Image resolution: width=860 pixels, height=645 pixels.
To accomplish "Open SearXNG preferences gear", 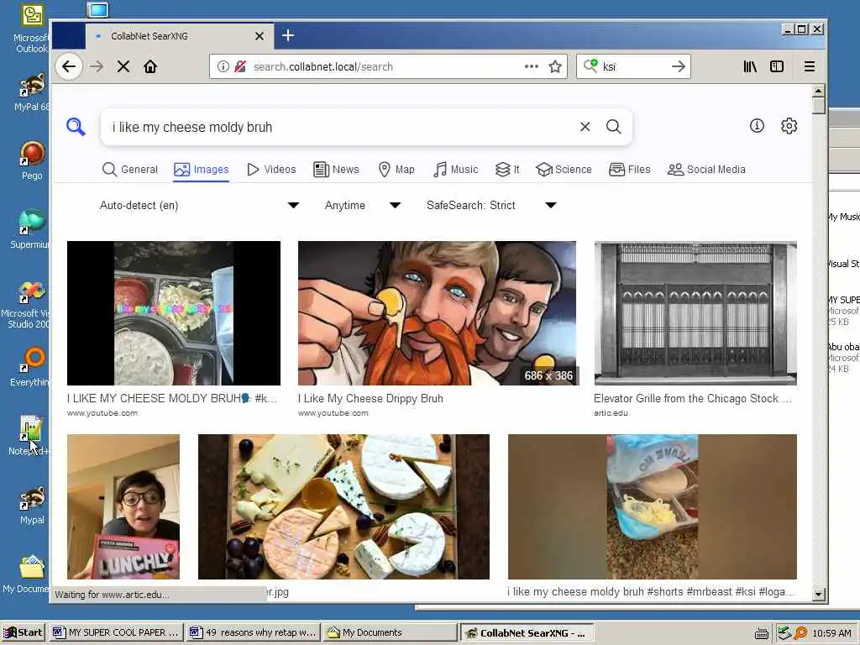I will [789, 126].
